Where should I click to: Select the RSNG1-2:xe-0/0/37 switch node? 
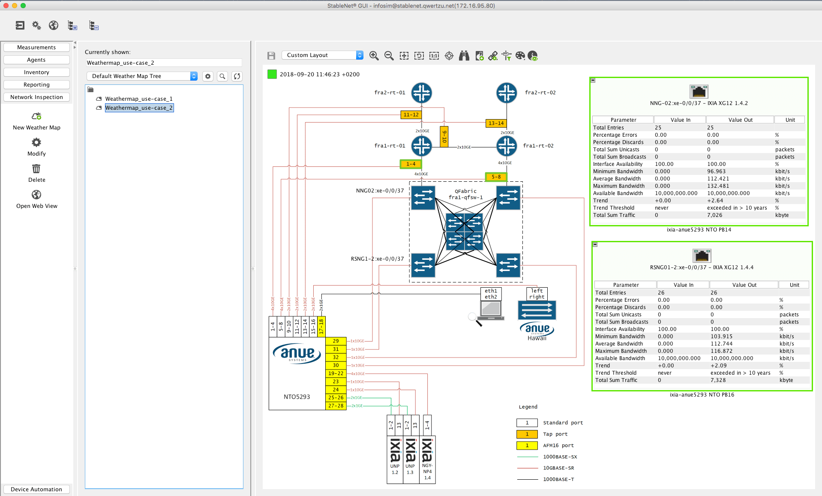423,265
